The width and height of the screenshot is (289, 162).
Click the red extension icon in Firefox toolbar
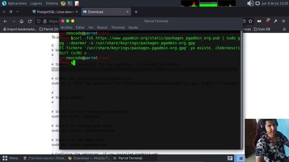tap(268, 21)
